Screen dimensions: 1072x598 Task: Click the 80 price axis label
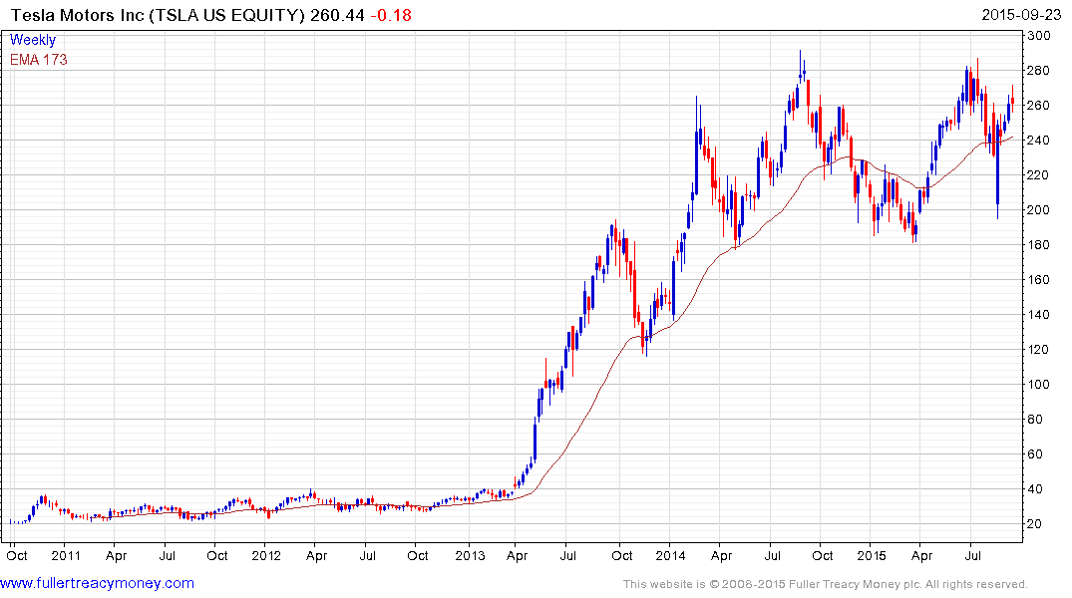pyautogui.click(x=1035, y=419)
